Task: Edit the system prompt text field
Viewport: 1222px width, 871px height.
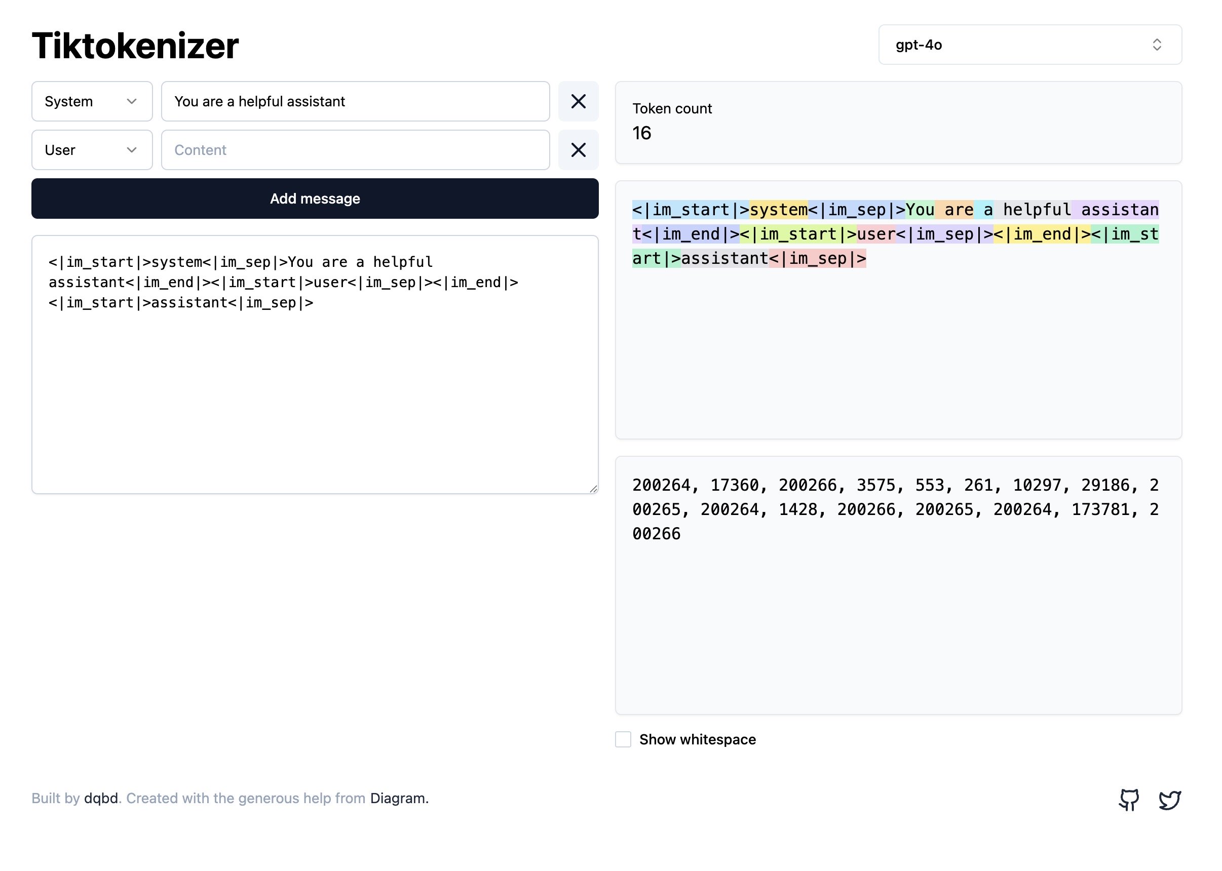Action: tap(355, 101)
